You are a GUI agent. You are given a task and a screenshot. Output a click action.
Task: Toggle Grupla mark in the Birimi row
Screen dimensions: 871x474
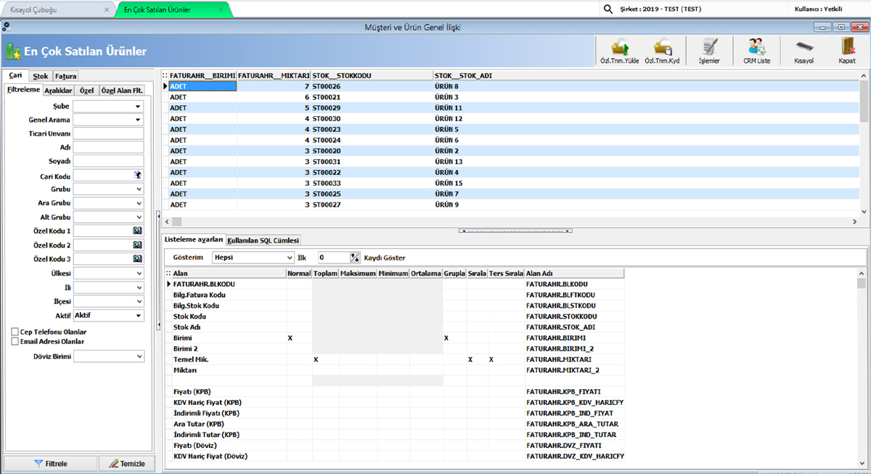[x=446, y=338]
